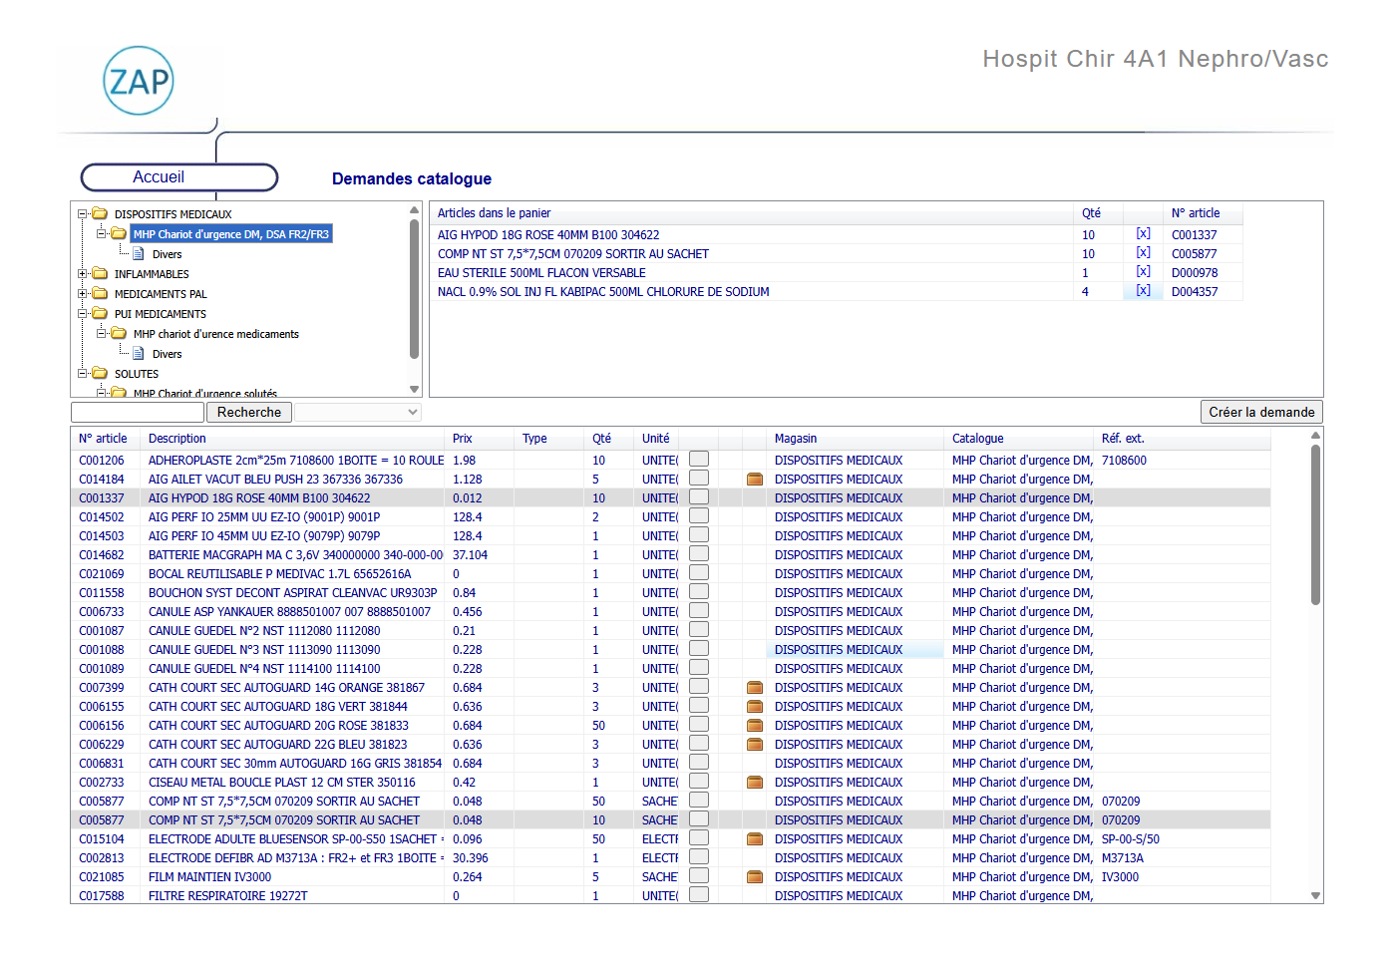Collapse the DISPOSITIFS MEDICAUX tree node

pyautogui.click(x=83, y=214)
